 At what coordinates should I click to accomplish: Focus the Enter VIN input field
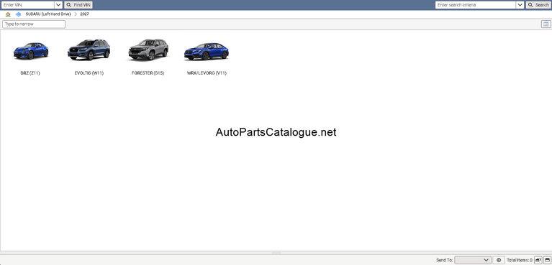(28, 5)
